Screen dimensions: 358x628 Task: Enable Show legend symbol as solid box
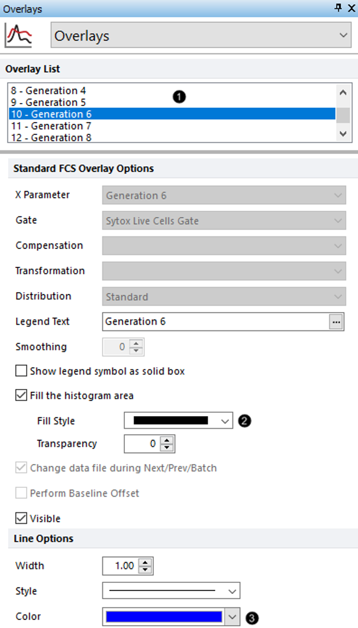21,371
